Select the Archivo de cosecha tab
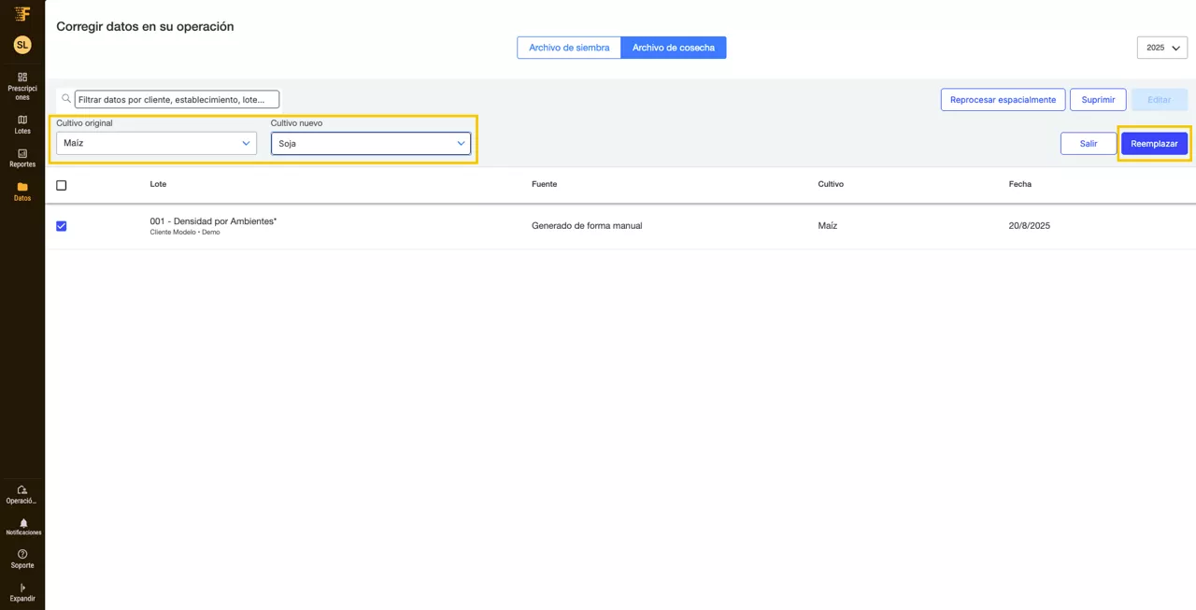Viewport: 1196px width, 610px height. pyautogui.click(x=673, y=48)
